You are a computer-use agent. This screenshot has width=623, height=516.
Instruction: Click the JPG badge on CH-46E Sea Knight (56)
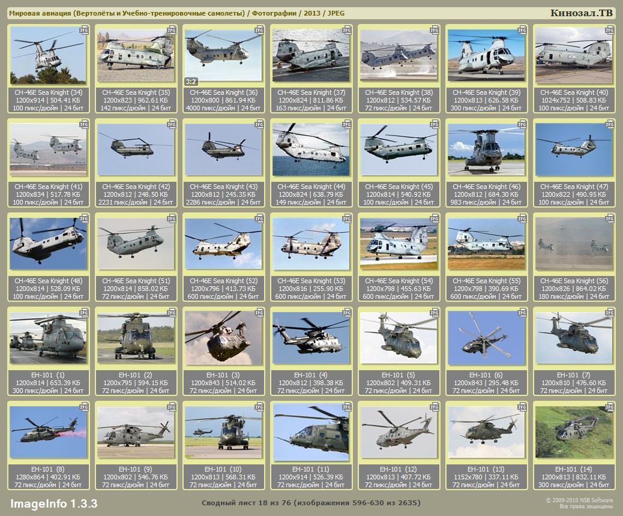click(610, 218)
